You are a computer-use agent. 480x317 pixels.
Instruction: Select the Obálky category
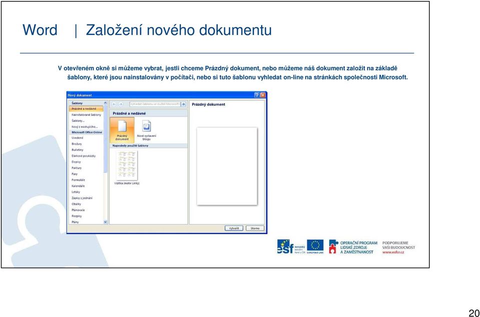click(76, 204)
